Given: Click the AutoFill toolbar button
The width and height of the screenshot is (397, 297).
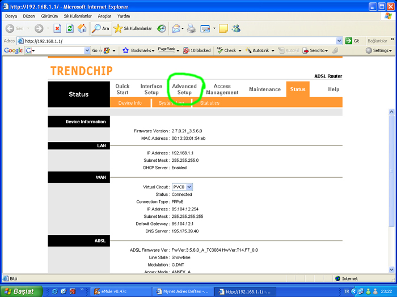Looking at the screenshot, I should (289, 50).
